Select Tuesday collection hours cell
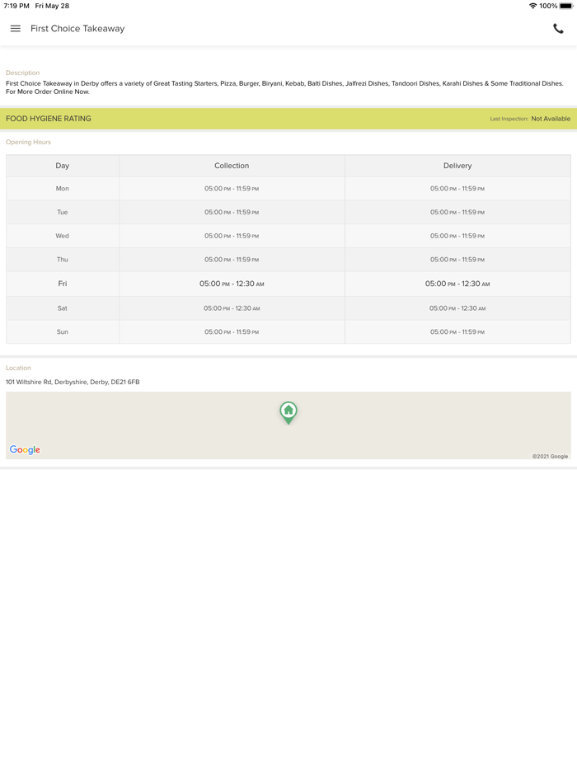 point(232,212)
